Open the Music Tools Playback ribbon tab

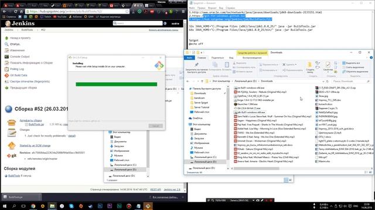(x=252, y=58)
